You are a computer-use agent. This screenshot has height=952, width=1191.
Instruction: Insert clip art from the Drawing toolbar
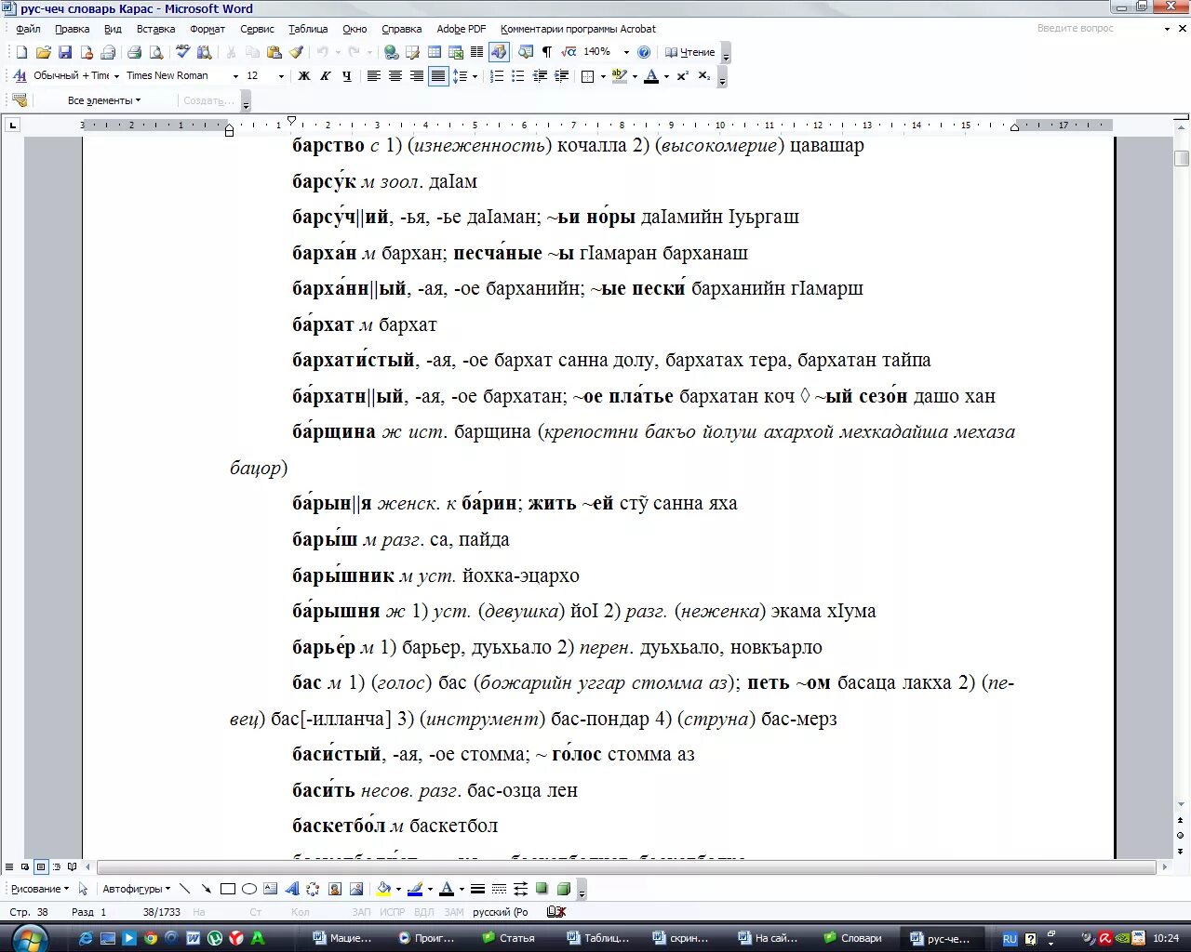[x=334, y=889]
